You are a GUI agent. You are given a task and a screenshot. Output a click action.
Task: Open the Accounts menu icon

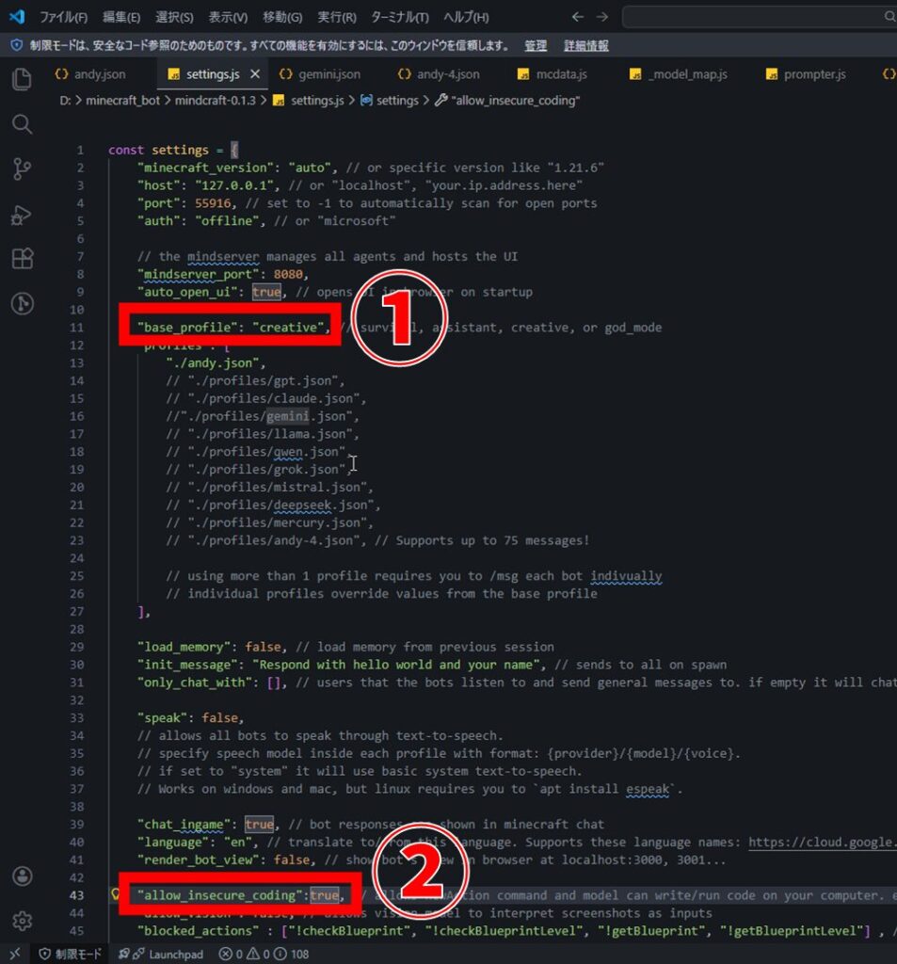pos(22,876)
